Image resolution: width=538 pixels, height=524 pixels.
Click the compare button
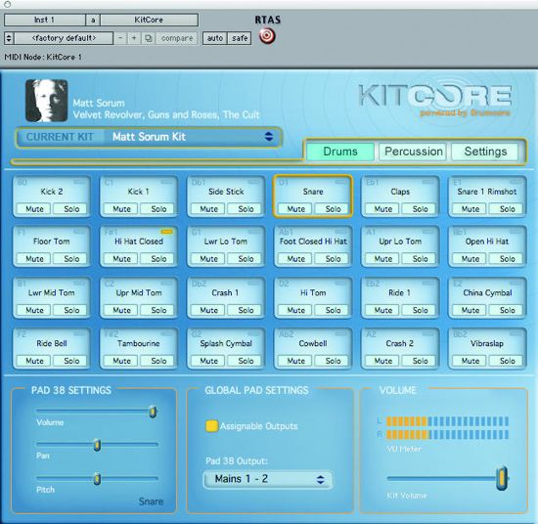(x=177, y=38)
